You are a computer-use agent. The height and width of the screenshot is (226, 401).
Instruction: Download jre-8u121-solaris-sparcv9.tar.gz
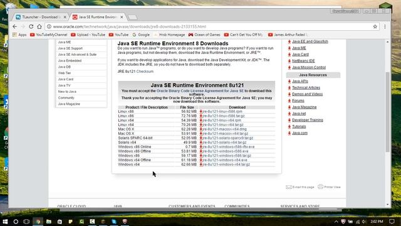click(227, 138)
